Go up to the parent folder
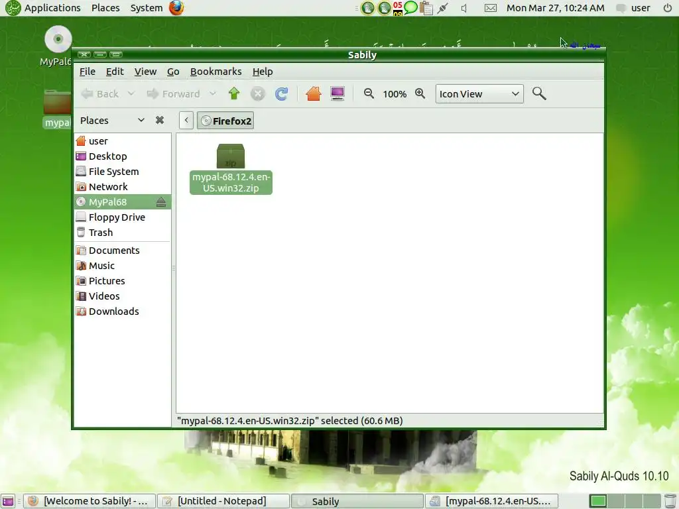Screen dimensions: 679x509 [x=234, y=93]
